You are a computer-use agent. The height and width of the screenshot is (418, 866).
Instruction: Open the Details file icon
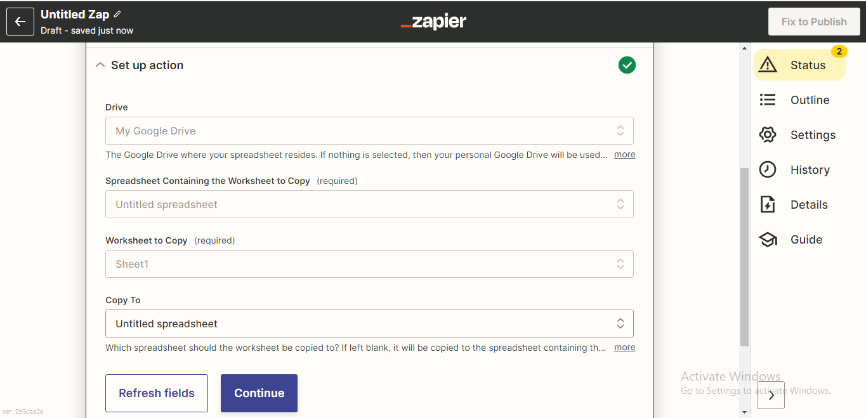click(768, 204)
